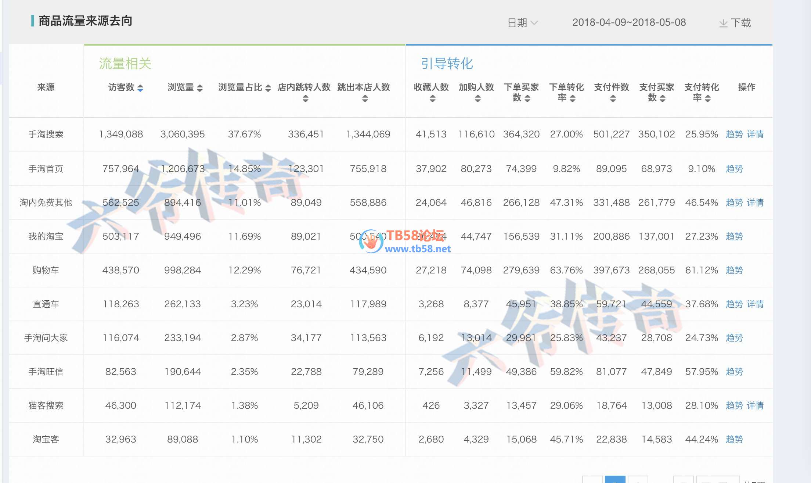
Task: Open 趋势 link for 购物车 row
Action: pos(734,270)
